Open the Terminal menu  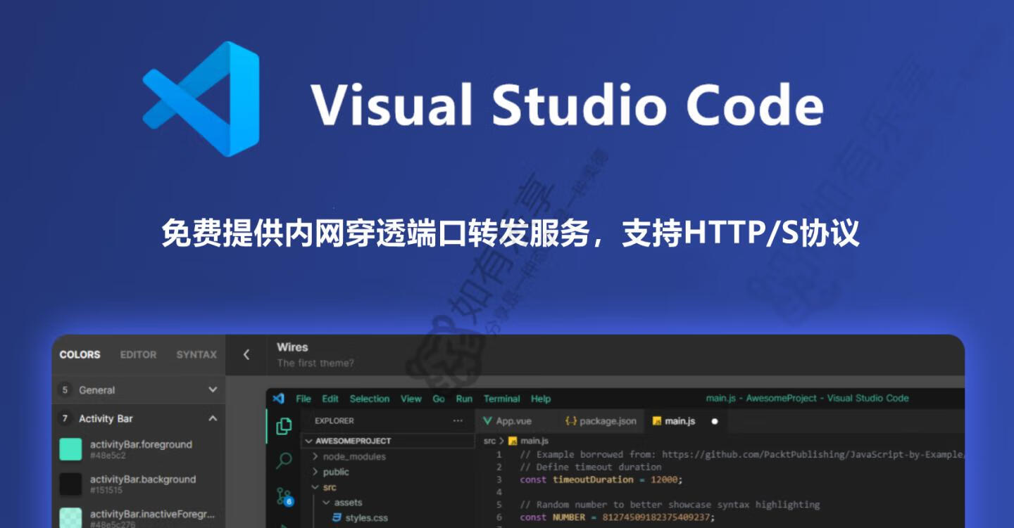(x=502, y=399)
